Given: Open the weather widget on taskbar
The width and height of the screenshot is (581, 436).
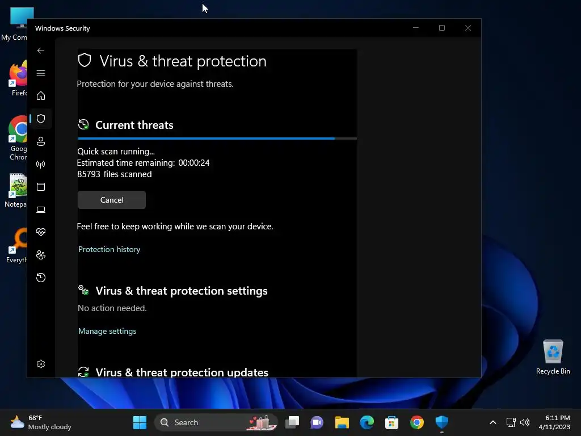Looking at the screenshot, I should tap(41, 422).
